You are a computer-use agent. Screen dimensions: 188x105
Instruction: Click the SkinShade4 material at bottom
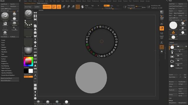tap(67, 102)
